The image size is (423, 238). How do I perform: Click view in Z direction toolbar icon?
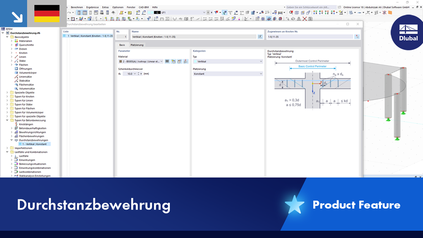coord(327,13)
